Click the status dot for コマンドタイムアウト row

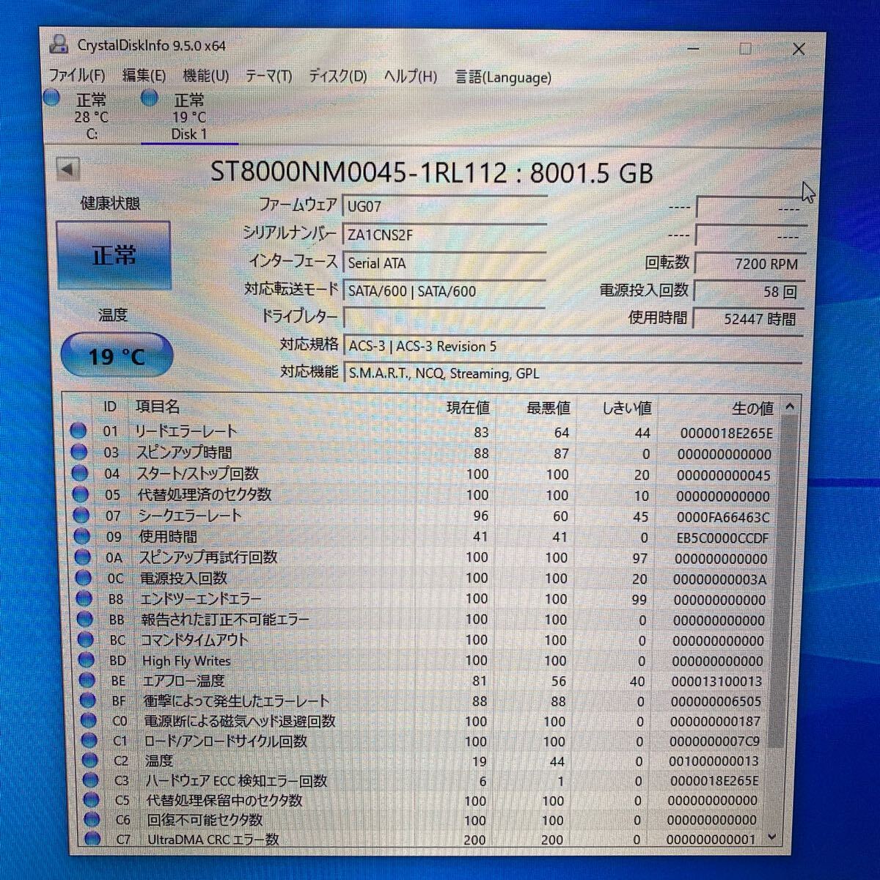point(86,640)
